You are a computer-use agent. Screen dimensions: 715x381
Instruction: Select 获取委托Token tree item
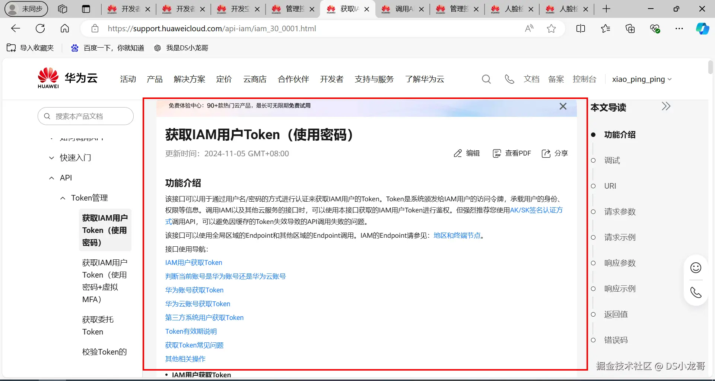(98, 326)
